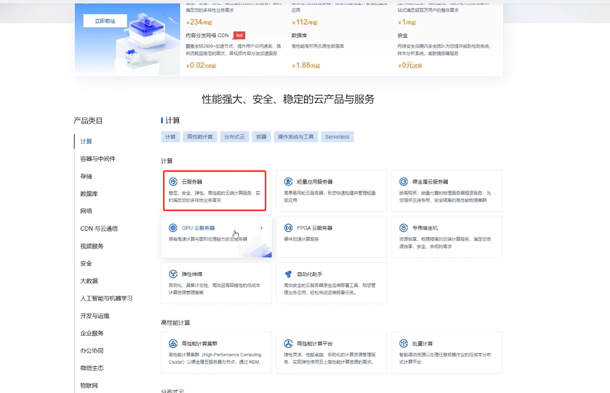Screen dimensions: 610x393
Task: Open 网络 category in sidebar
Action: point(86,211)
